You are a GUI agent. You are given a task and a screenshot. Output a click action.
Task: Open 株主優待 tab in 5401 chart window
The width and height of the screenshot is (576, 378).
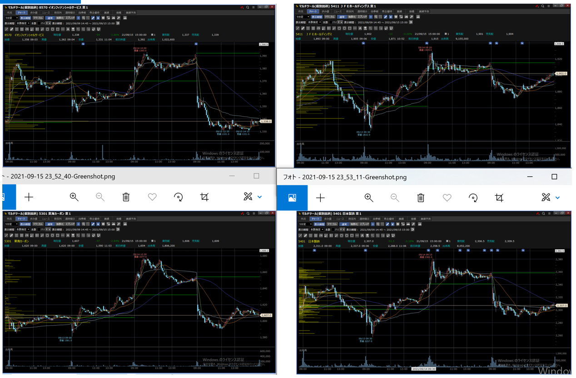click(x=389, y=219)
